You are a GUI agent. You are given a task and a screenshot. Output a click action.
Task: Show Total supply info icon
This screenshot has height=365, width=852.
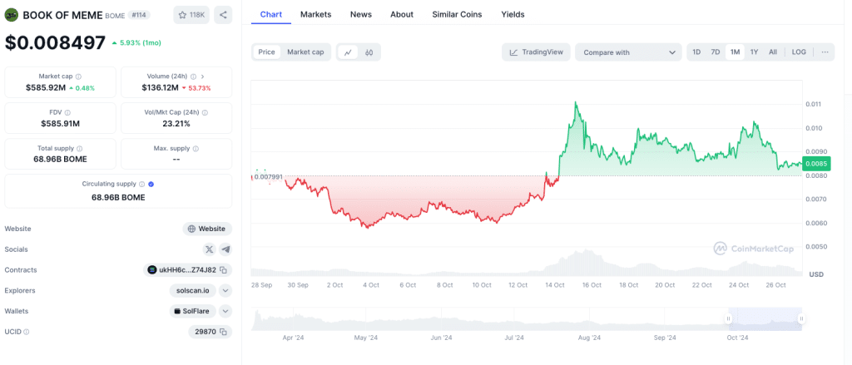[79, 148]
